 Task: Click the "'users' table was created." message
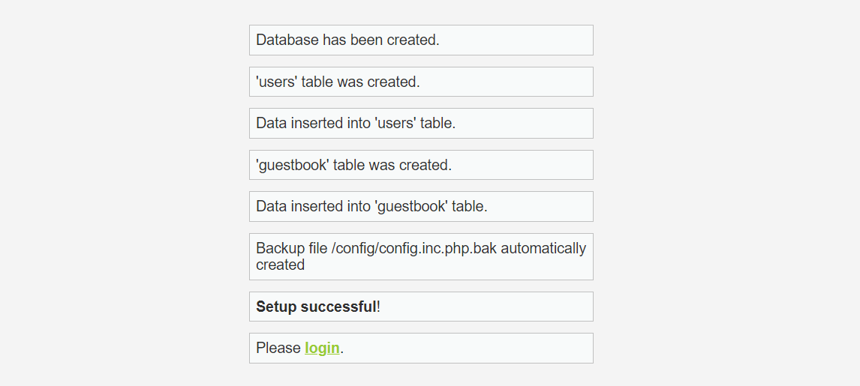(x=338, y=82)
